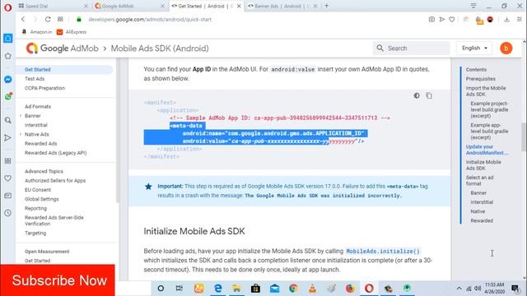Open Microsoft Store from the taskbar

tap(255, 289)
